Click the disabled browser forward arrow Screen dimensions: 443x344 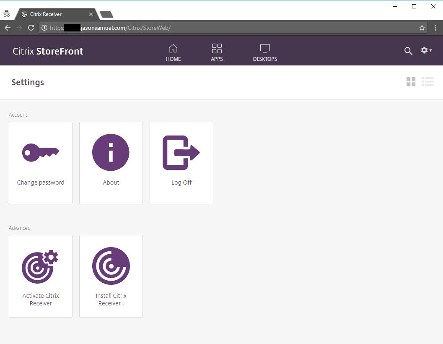19,28
